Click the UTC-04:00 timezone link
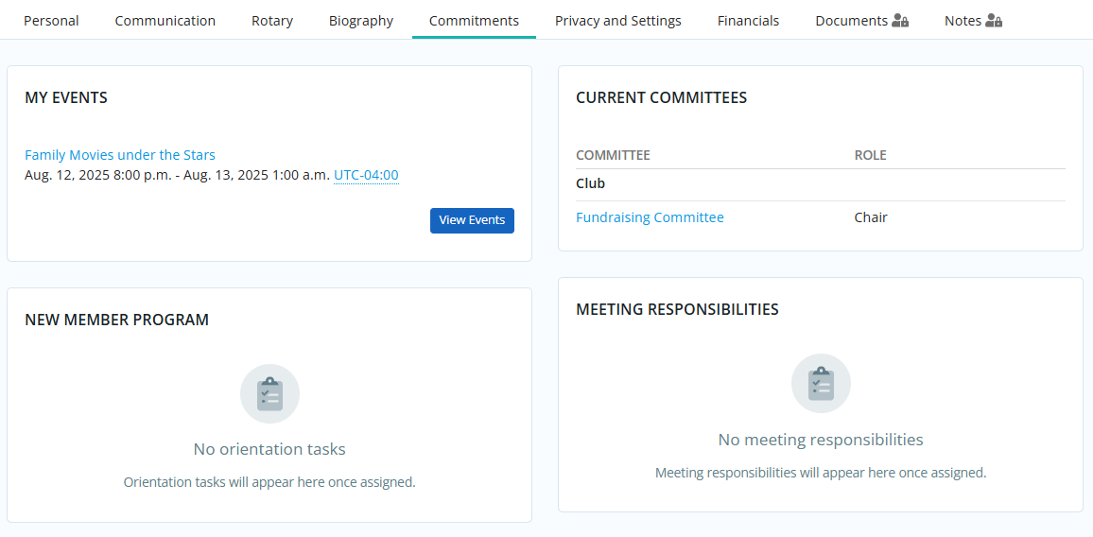The height and width of the screenshot is (537, 1093). click(366, 175)
